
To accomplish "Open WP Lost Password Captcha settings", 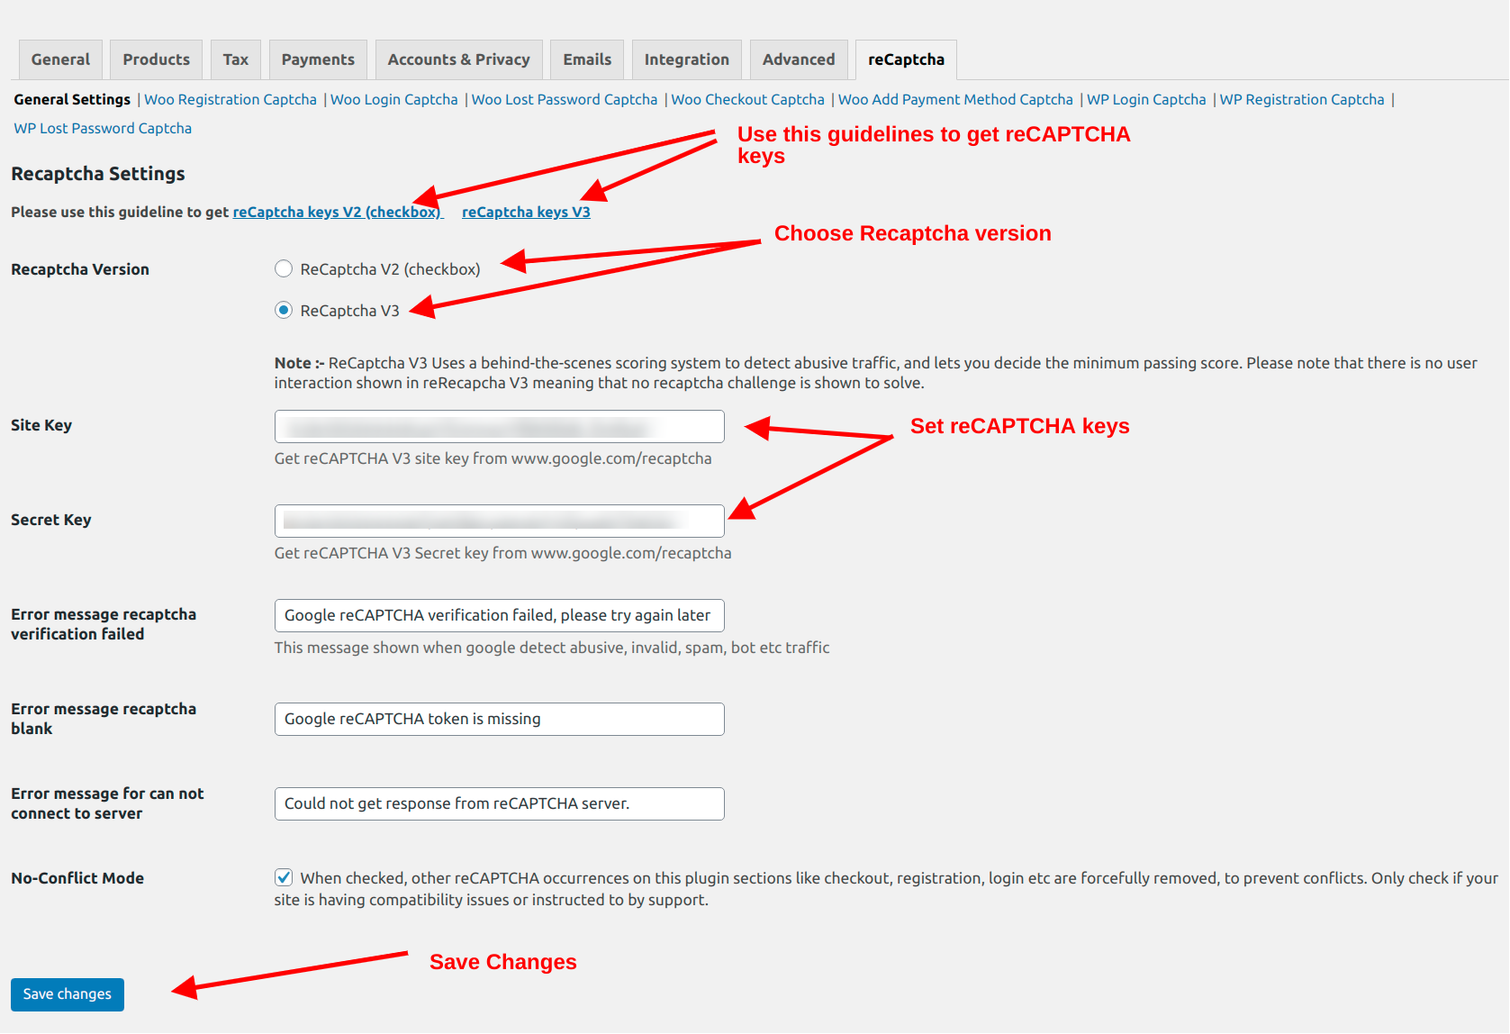I will pyautogui.click(x=102, y=128).
